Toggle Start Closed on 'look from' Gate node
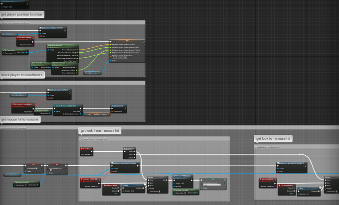The height and width of the screenshot is (205, 339). point(160,192)
